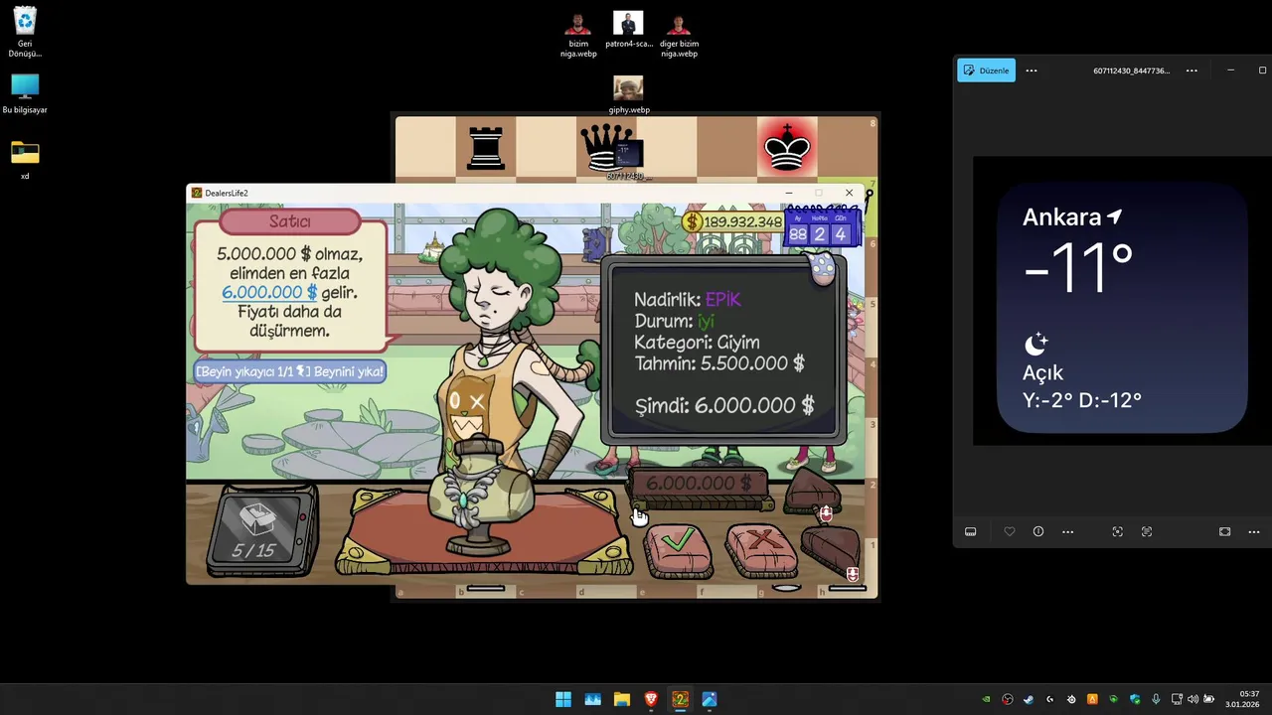Open the Brave browser taskbar icon
This screenshot has height=715, width=1272.
coord(651,699)
